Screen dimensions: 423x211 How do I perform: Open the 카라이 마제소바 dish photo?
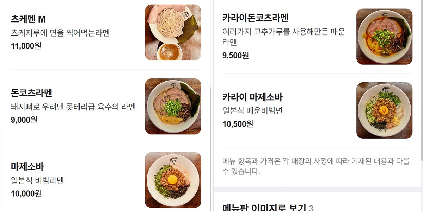click(385, 110)
